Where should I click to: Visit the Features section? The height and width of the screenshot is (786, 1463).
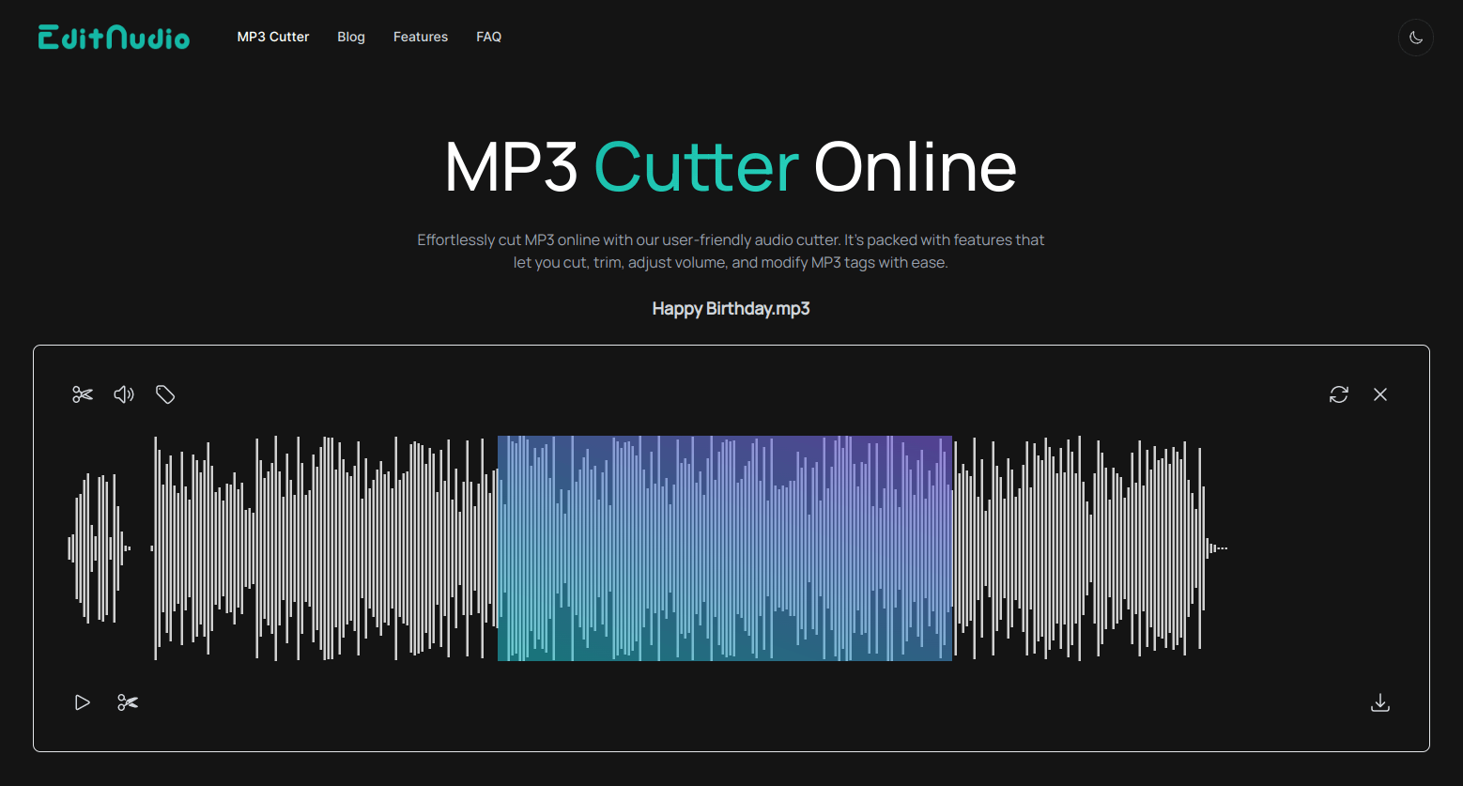420,37
